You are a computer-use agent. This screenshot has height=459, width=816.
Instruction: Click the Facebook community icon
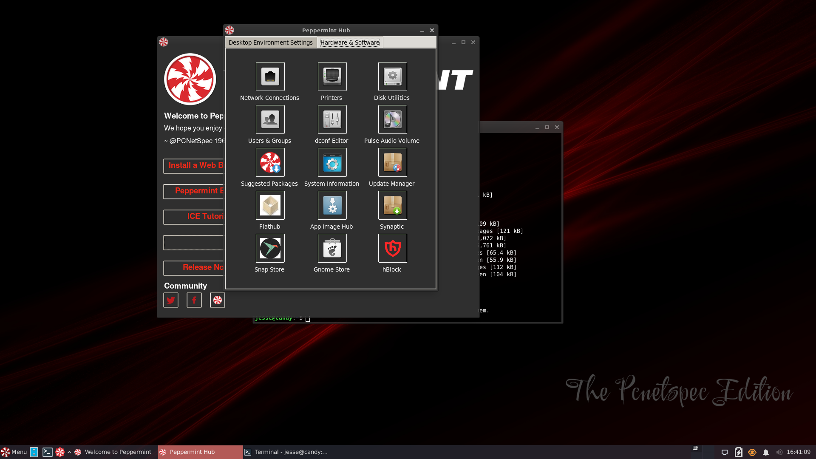[194, 300]
